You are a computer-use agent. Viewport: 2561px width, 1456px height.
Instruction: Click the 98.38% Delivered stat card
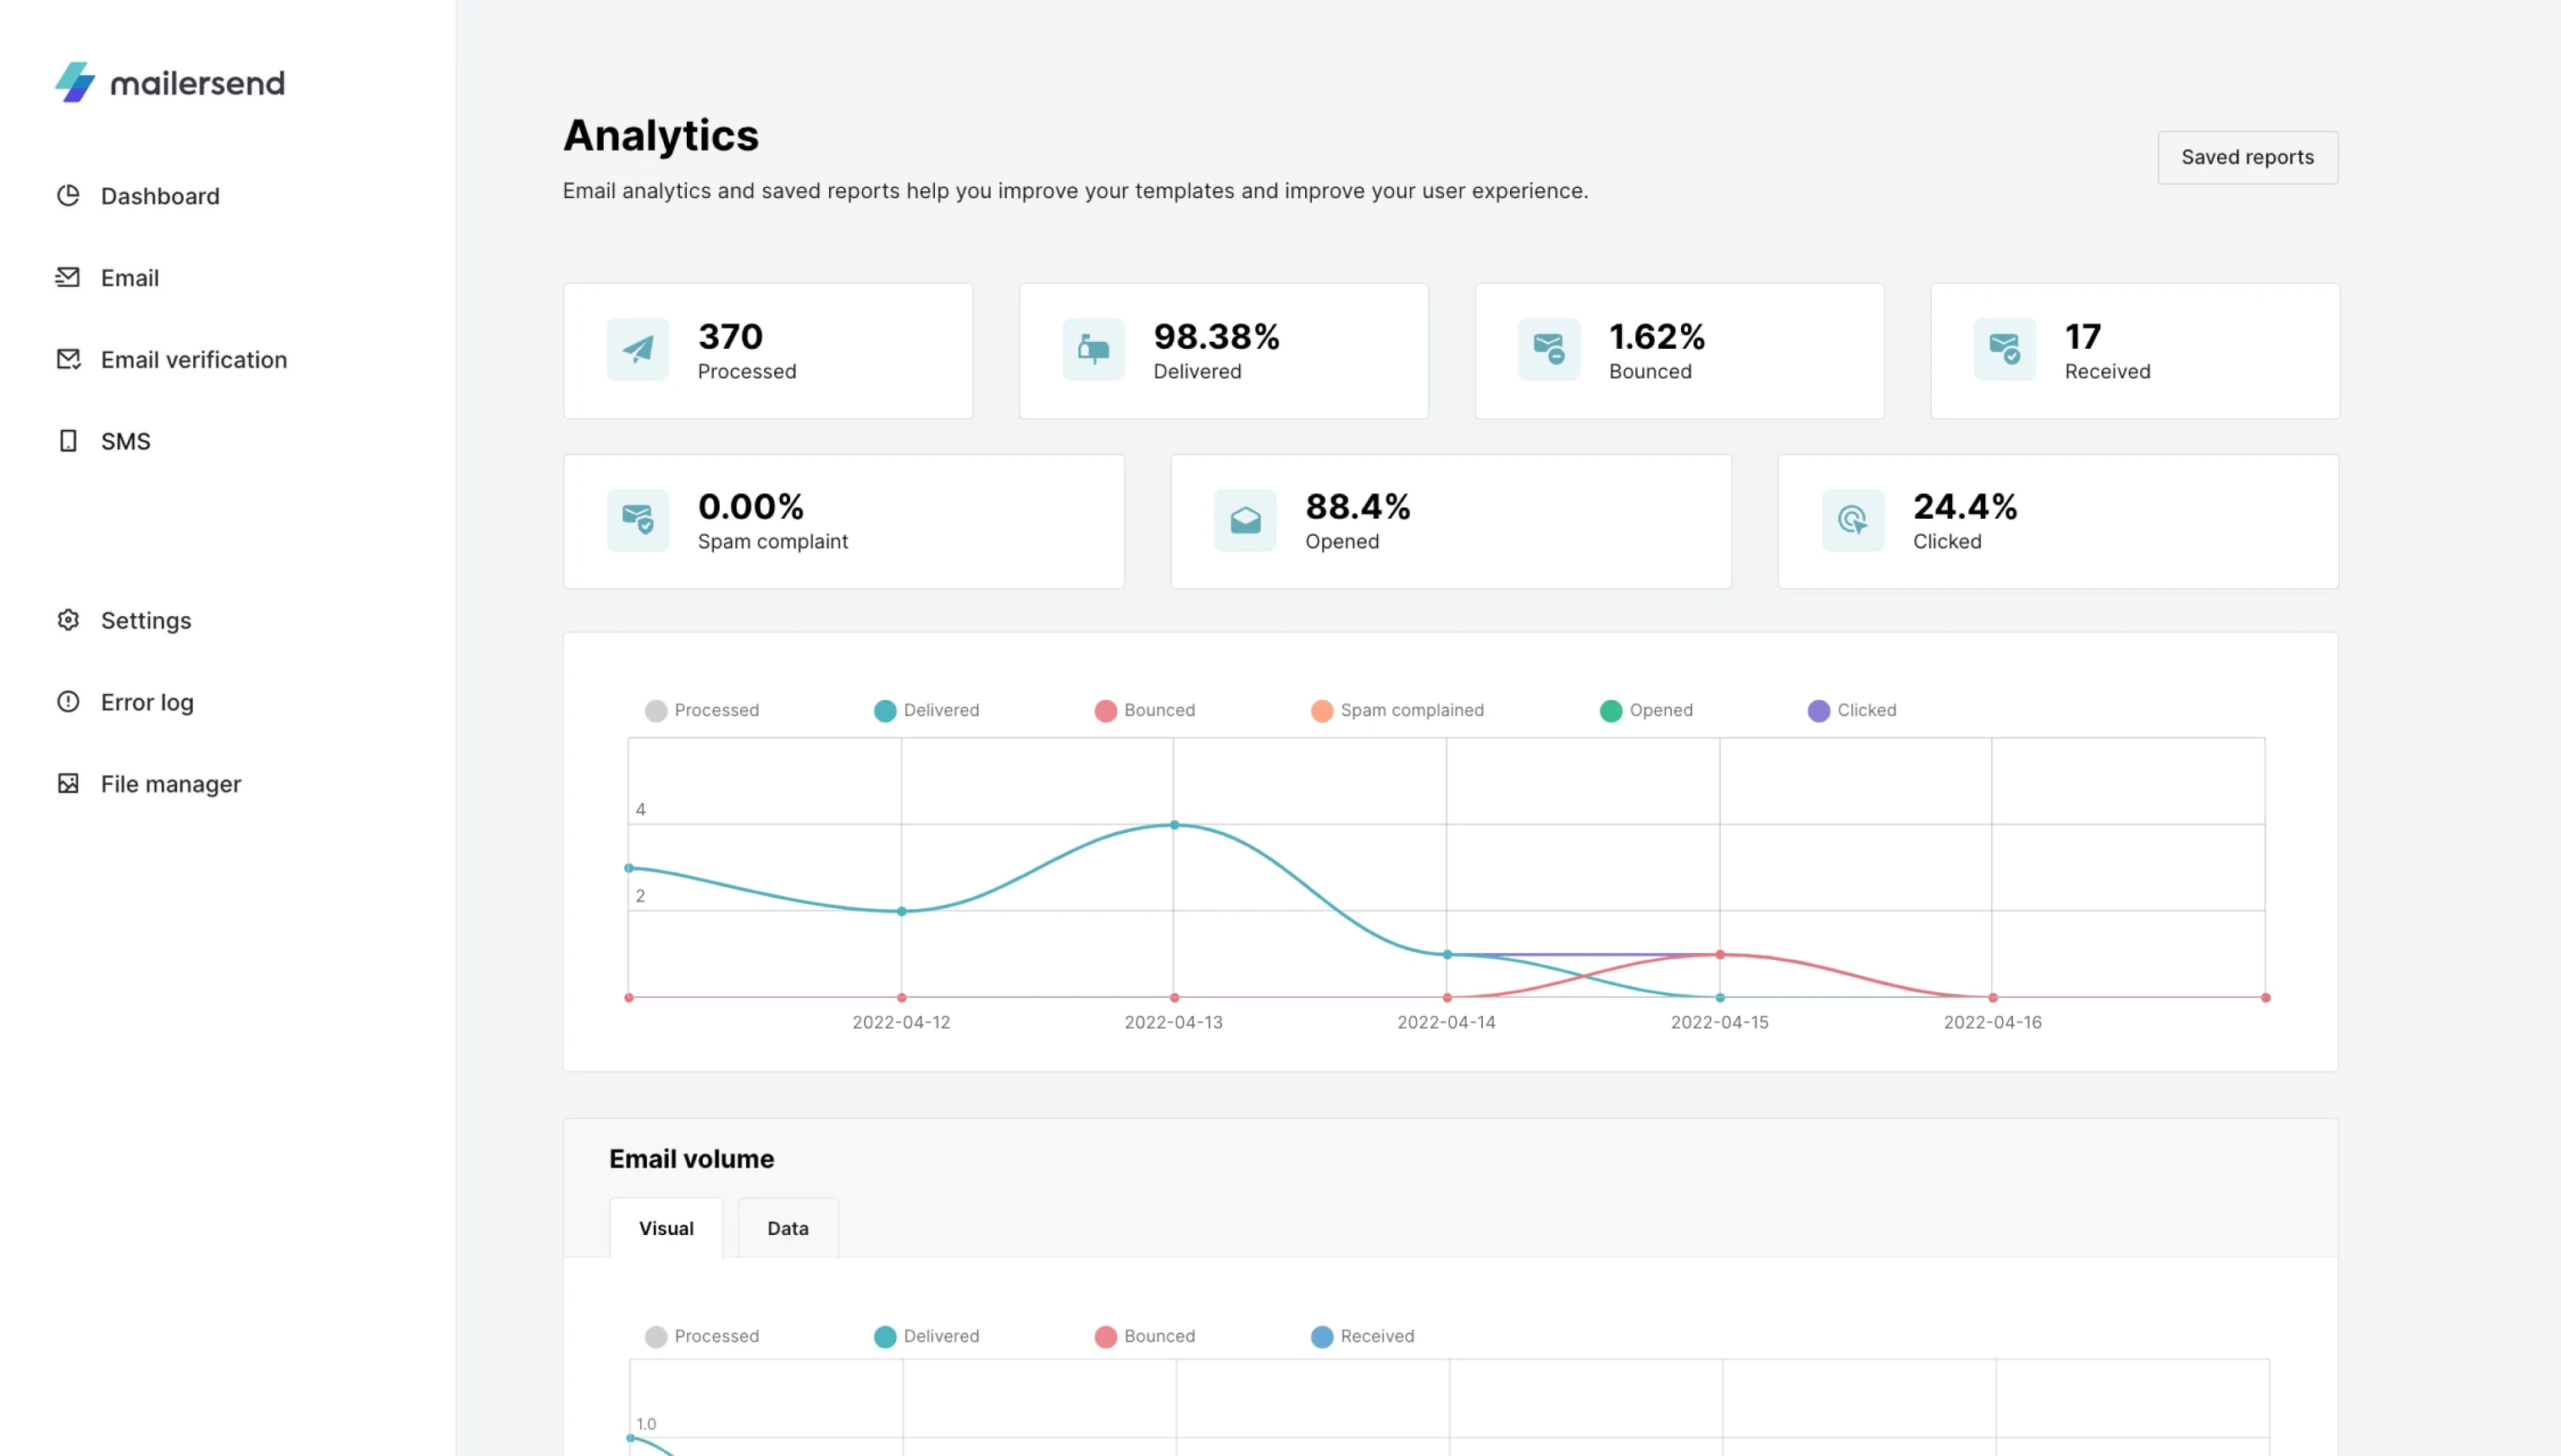pos(1224,351)
